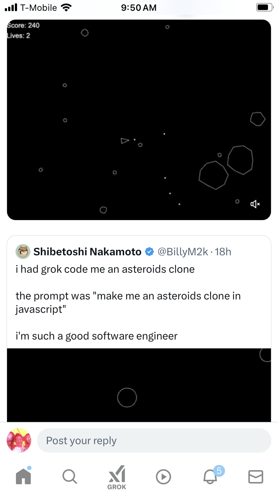Image resolution: width=278 pixels, height=495 pixels.
Task: Tap the Score 240 video overlay
Action: (x=23, y=25)
